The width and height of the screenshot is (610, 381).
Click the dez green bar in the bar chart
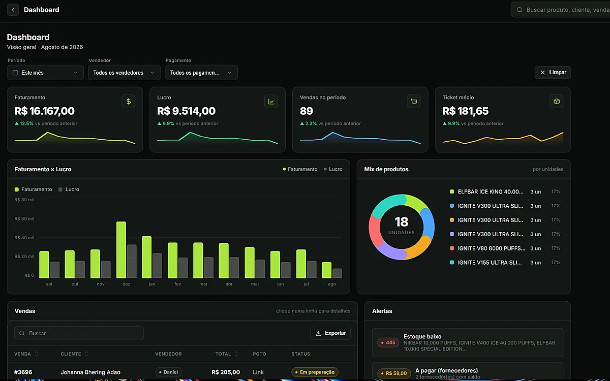coord(121,249)
